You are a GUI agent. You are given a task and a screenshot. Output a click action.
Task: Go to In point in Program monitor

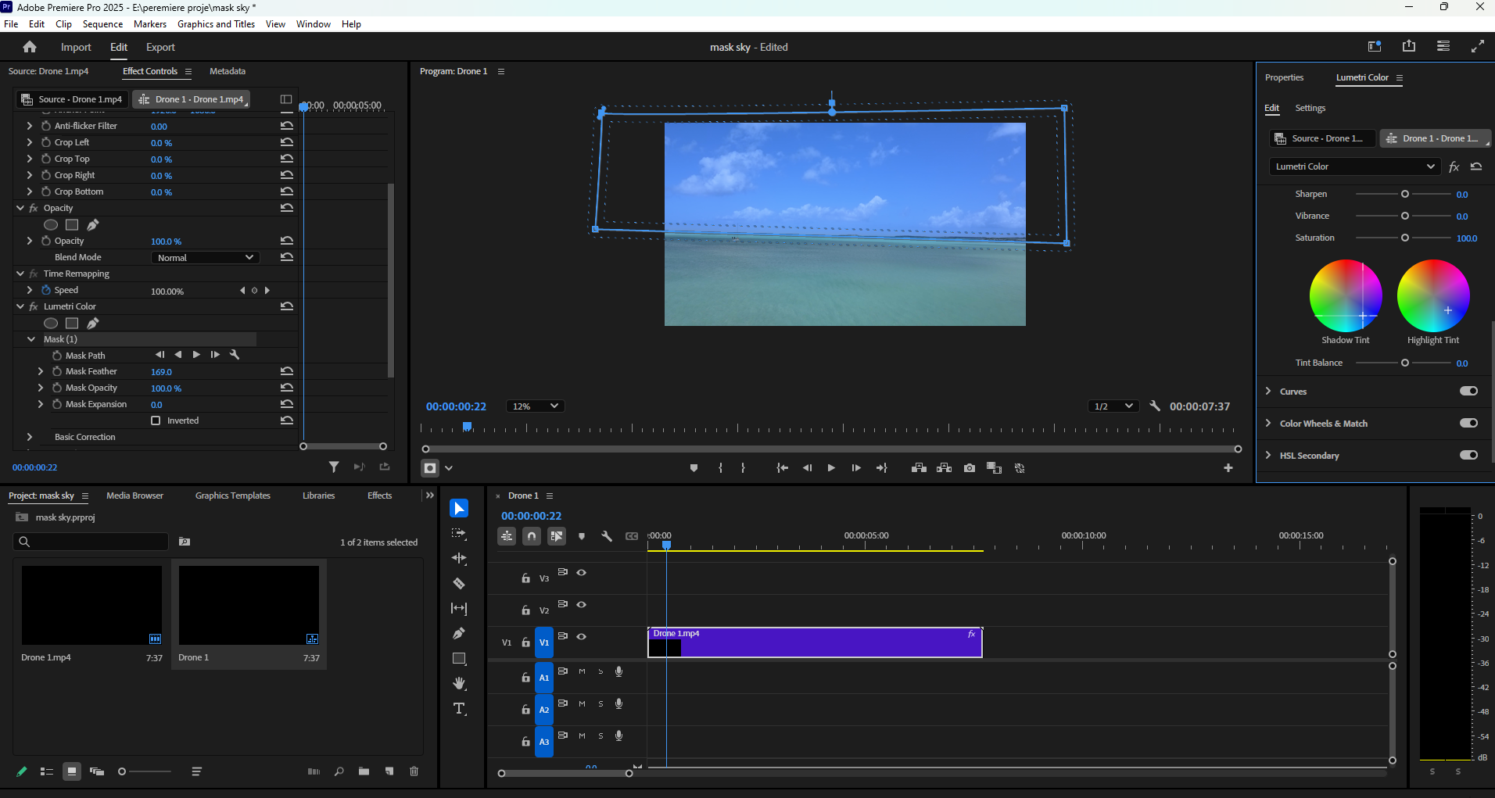[782, 468]
